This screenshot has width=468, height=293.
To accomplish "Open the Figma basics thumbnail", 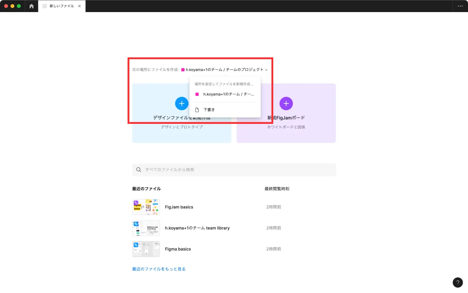I will click(x=146, y=249).
